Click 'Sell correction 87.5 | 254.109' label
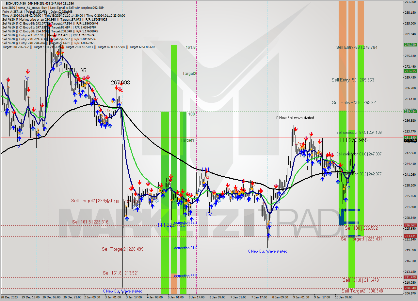 pyautogui.click(x=359, y=133)
